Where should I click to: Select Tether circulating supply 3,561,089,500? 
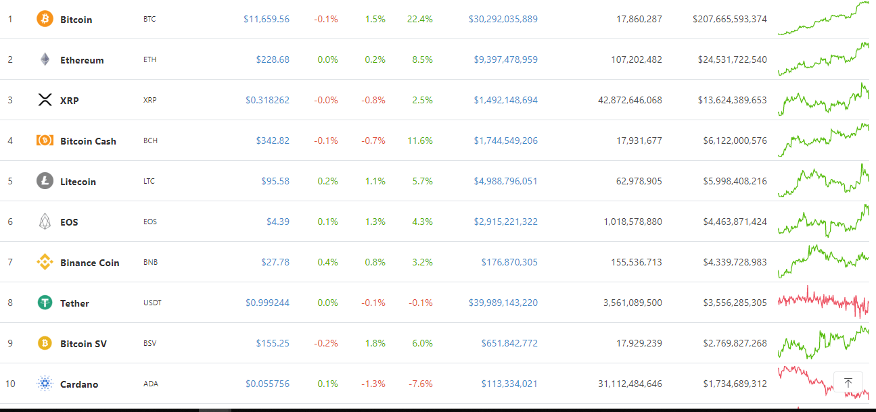[x=633, y=303]
